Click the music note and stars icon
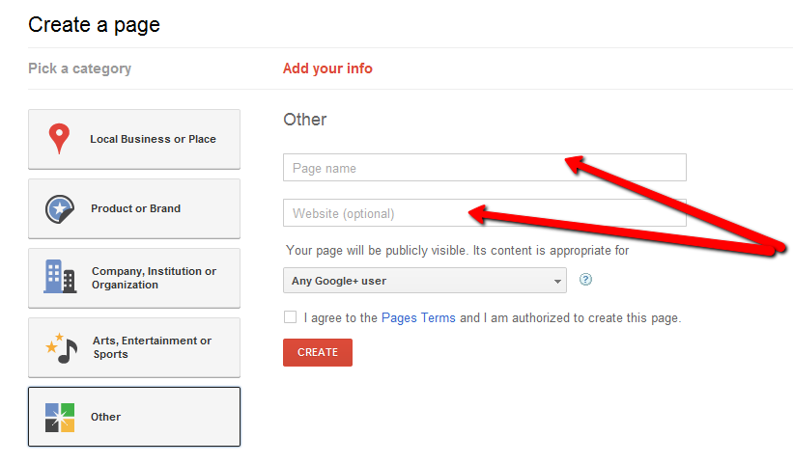The height and width of the screenshot is (464, 793). 61,348
